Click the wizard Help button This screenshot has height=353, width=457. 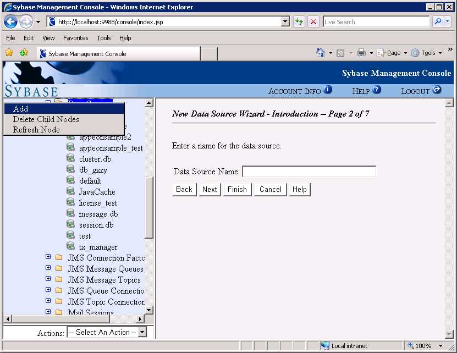coord(300,190)
